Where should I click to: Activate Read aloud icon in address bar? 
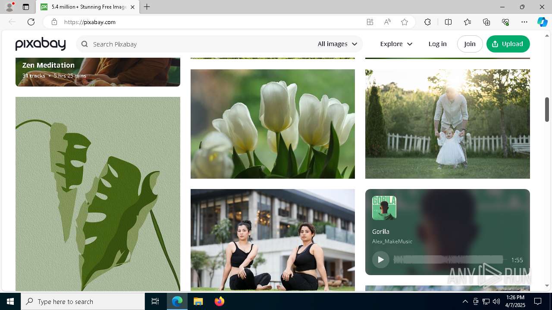pos(387,22)
